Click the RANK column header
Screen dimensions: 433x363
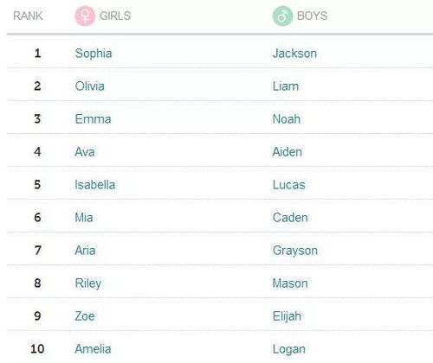[x=28, y=16]
